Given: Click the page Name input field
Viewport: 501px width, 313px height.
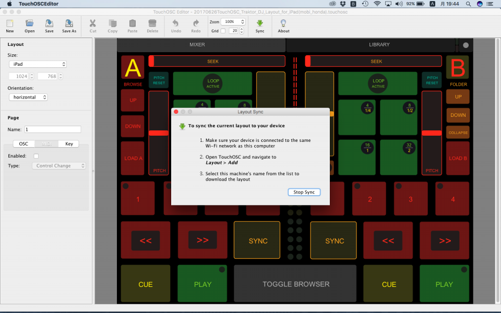Looking at the screenshot, I should point(53,129).
